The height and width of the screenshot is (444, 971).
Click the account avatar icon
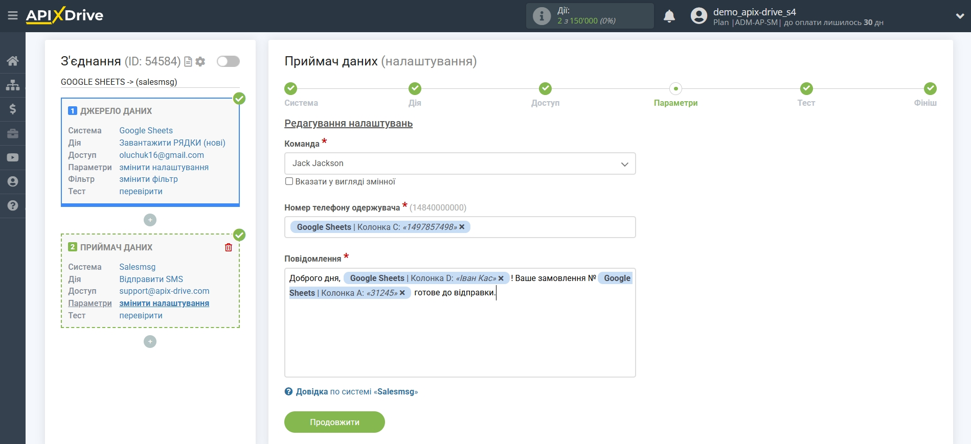pos(698,16)
